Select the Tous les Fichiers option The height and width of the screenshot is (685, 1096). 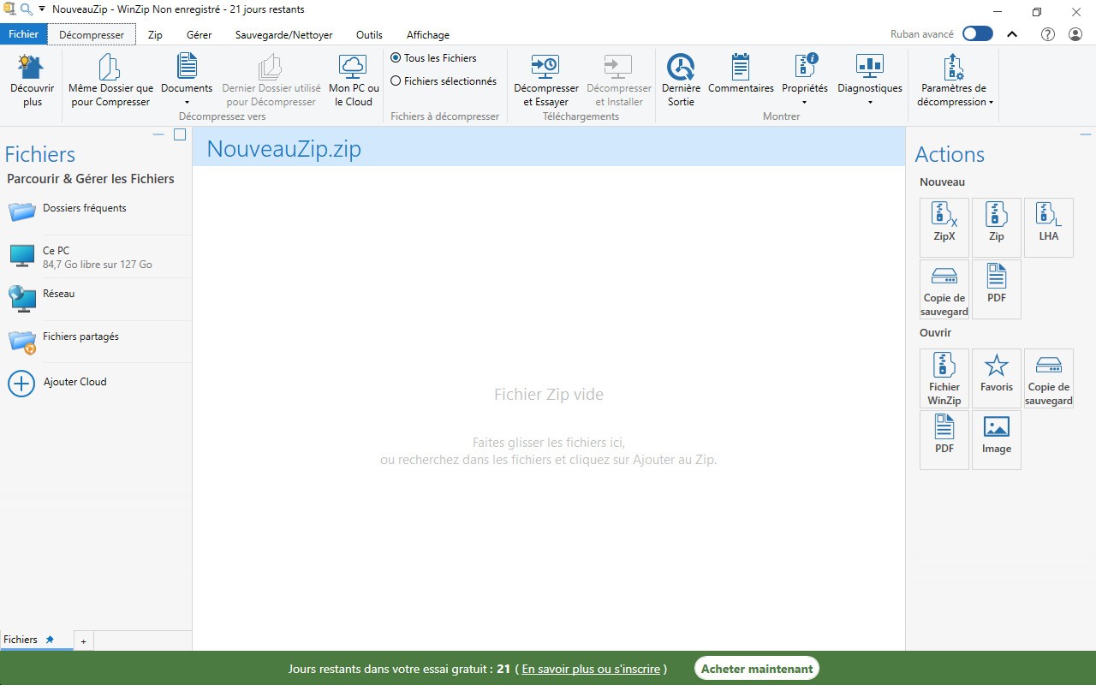tap(395, 57)
